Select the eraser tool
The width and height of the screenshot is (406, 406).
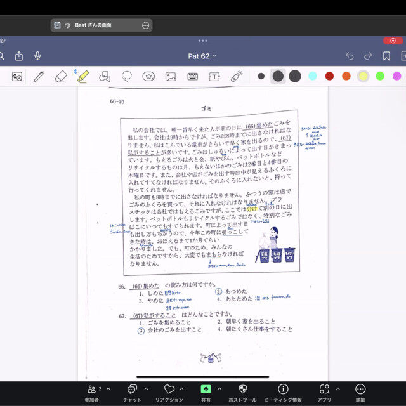(61, 77)
